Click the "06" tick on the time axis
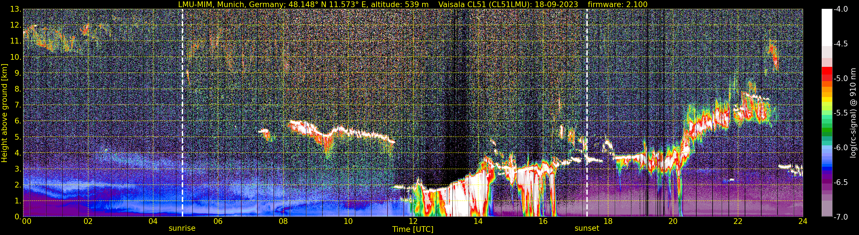Image resolution: width=859 pixels, height=235 pixels. click(x=218, y=221)
